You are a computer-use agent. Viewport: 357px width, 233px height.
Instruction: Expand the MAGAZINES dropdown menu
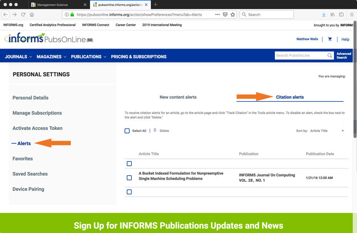click(x=51, y=57)
